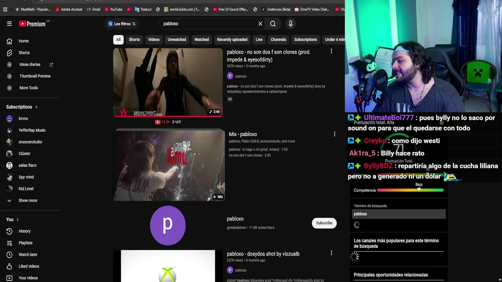This screenshot has width=502, height=282.
Task: Open the YouTube bookmark in bookmarks bar
Action: pos(113,9)
